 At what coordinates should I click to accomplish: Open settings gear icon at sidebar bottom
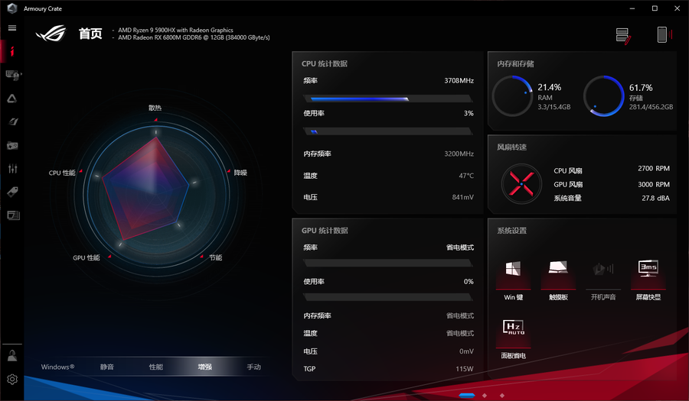[12, 379]
